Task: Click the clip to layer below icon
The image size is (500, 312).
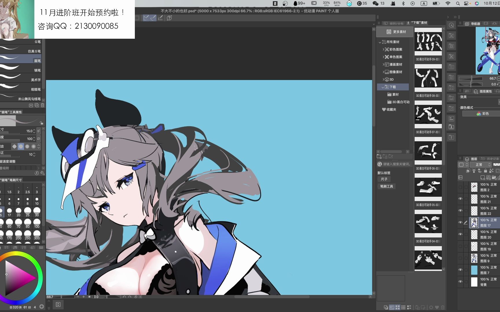Action: coord(468,171)
